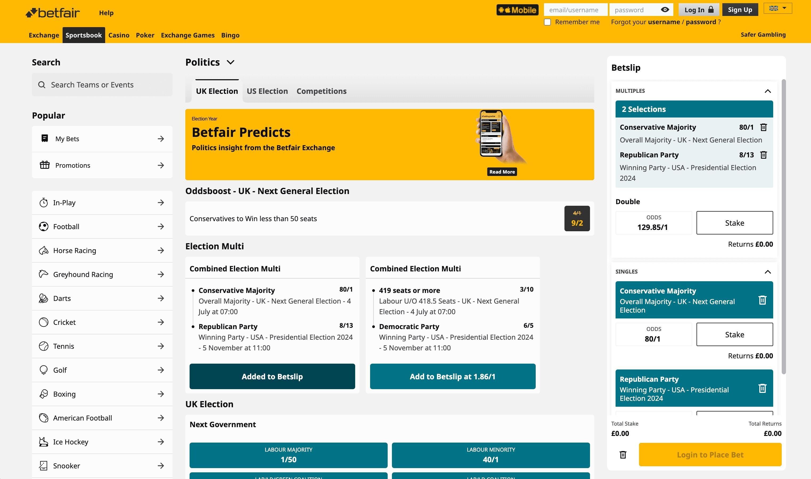Click Add to Betslip at 1.86/1

(x=453, y=376)
